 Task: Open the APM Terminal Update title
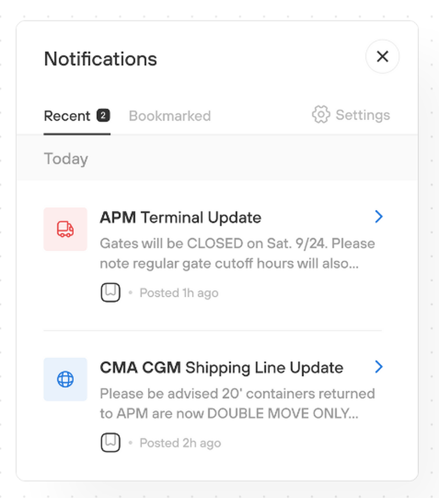tap(180, 217)
